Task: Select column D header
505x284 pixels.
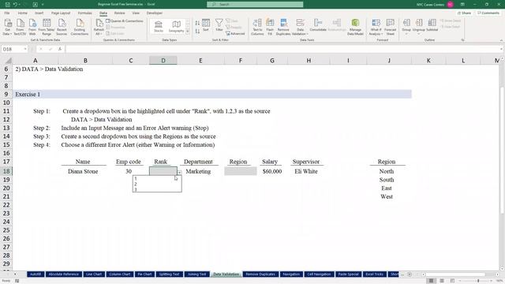Action: point(163,61)
